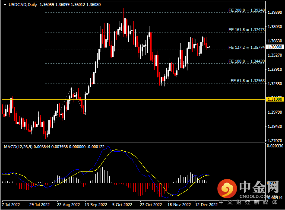Click the 1.39390 price axis label

(274, 13)
